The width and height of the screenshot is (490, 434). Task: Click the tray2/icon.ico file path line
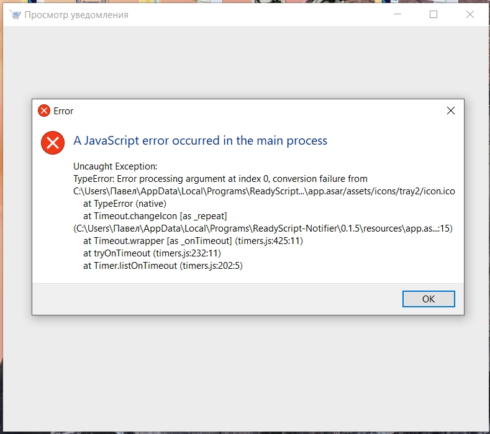(264, 191)
